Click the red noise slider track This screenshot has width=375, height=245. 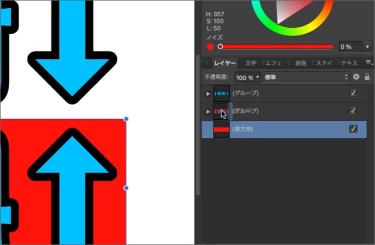pyautogui.click(x=277, y=47)
